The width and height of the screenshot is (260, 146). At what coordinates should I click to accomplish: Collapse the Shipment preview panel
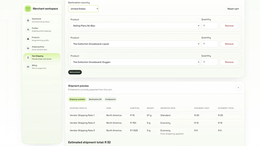[x=238, y=88]
